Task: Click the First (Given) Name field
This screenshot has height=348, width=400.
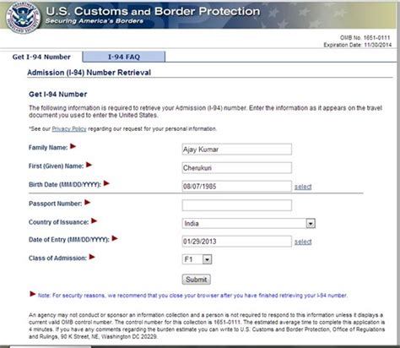Action: [x=237, y=168]
